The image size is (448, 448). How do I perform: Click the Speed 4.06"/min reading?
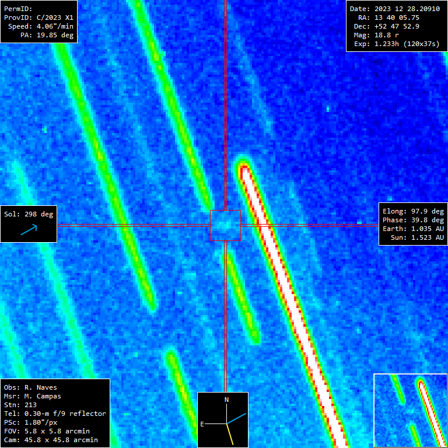point(41,26)
